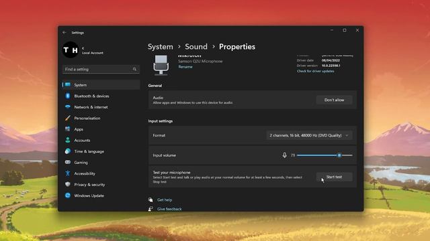The height and width of the screenshot is (241, 430).
Task: Mute microphone via input volume mic icon
Action: 284,155
